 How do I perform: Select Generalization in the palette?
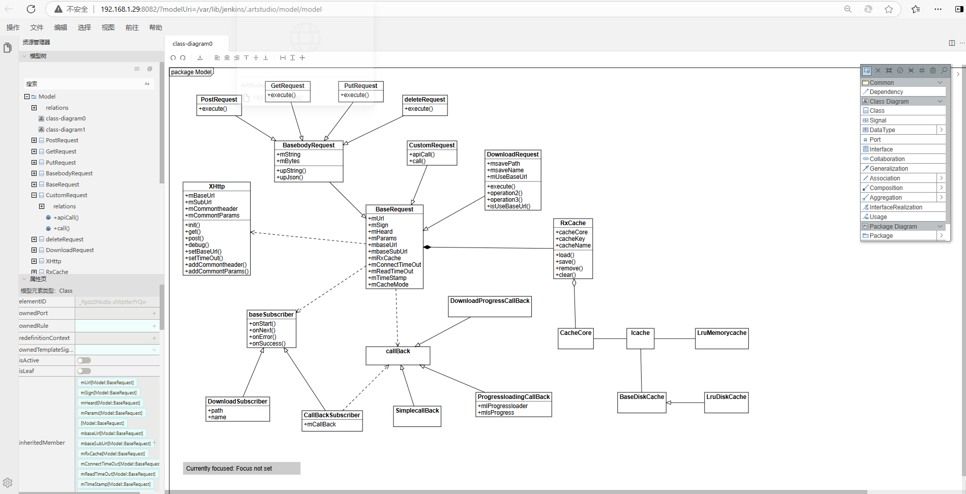coord(888,169)
